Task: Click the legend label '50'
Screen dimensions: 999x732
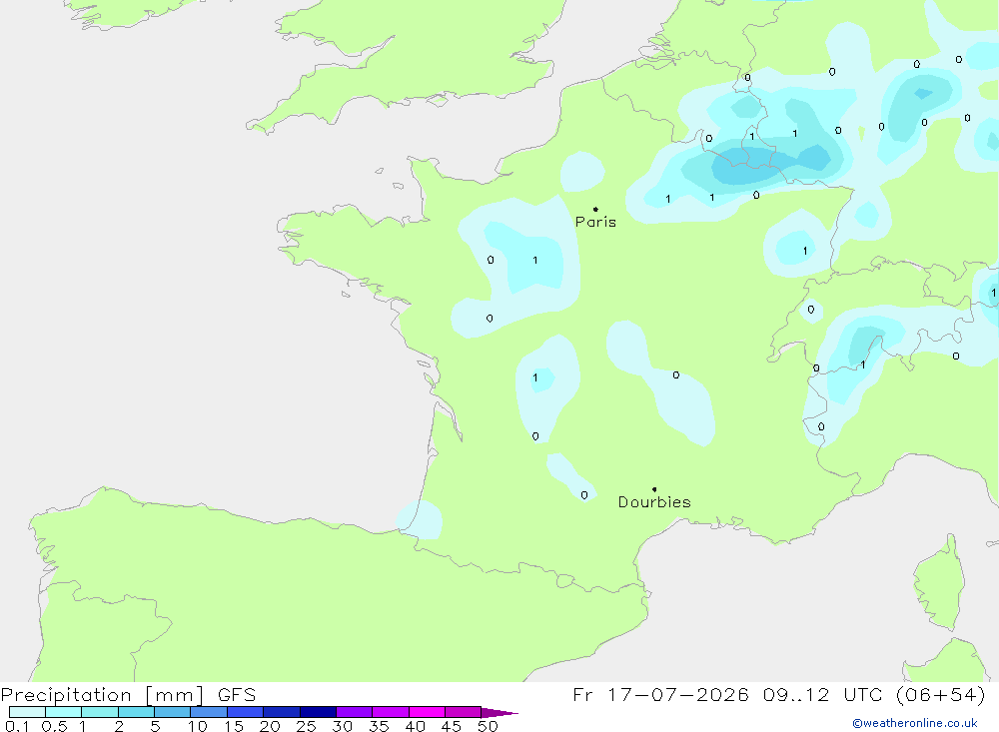Action: [x=488, y=726]
